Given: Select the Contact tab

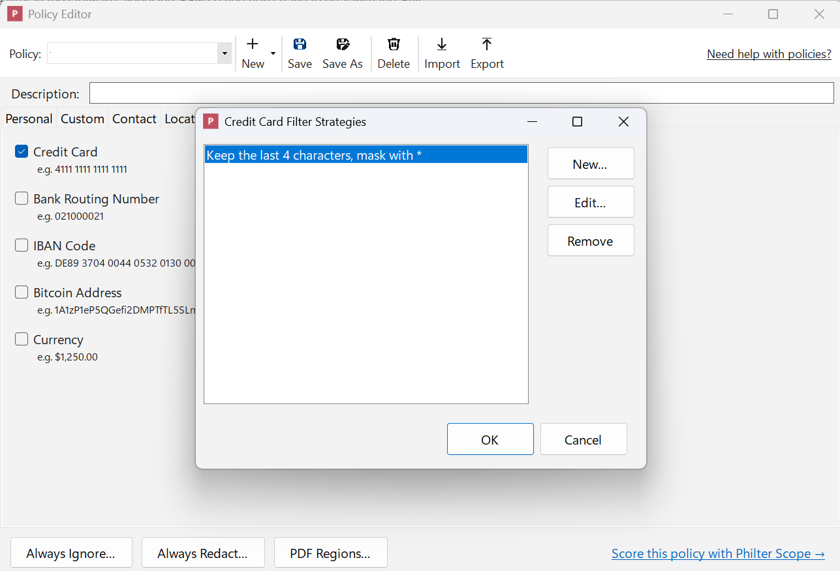Looking at the screenshot, I should pos(134,119).
